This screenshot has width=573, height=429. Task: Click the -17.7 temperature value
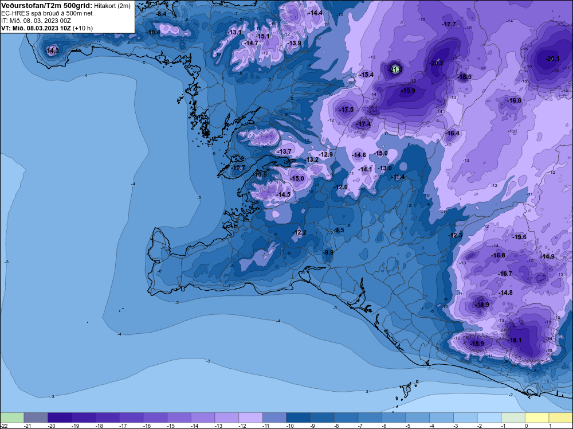(449, 24)
